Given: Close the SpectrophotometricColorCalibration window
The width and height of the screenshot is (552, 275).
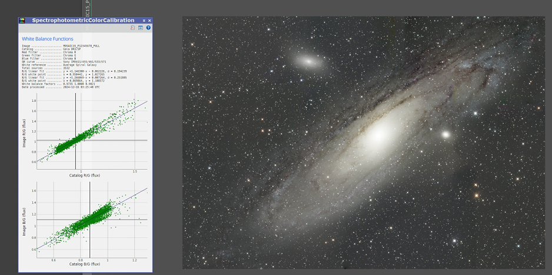Looking at the screenshot, I should [149, 20].
